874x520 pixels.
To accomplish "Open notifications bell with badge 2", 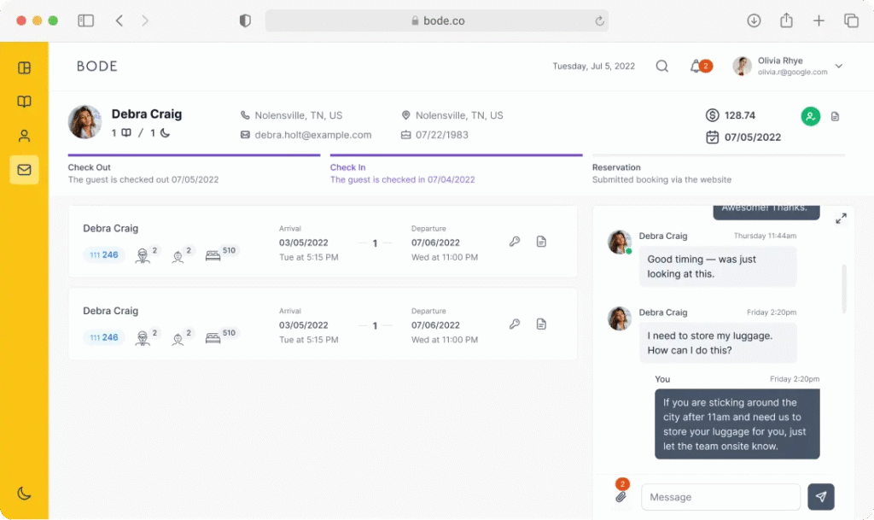I will click(x=701, y=67).
